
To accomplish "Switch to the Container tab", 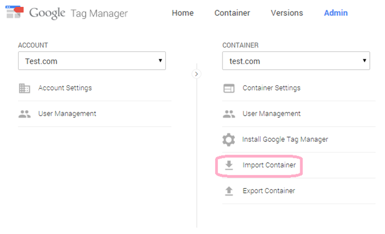I will point(232,13).
